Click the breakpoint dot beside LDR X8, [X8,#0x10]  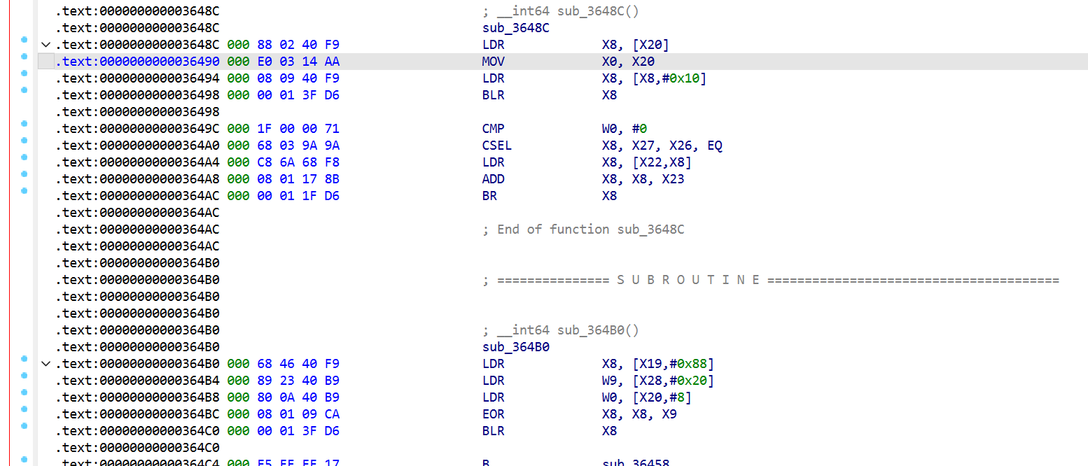tap(25, 73)
